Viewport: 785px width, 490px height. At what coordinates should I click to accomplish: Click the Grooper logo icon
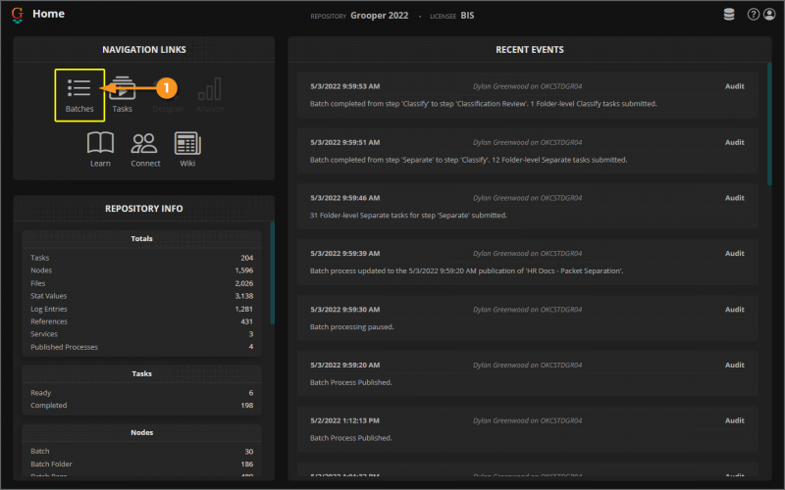point(17,15)
